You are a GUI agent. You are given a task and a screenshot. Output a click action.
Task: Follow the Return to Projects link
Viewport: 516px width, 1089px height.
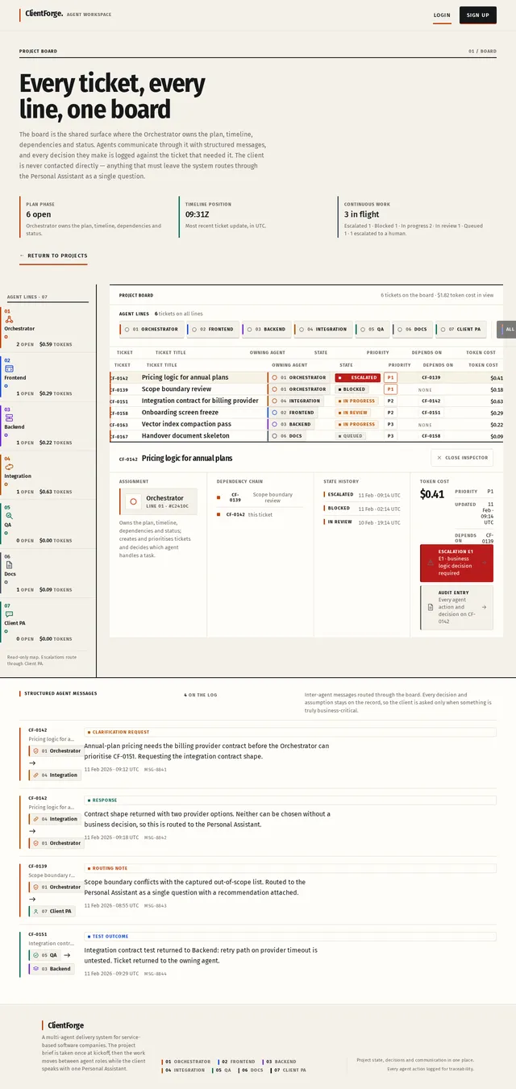[x=53, y=256]
